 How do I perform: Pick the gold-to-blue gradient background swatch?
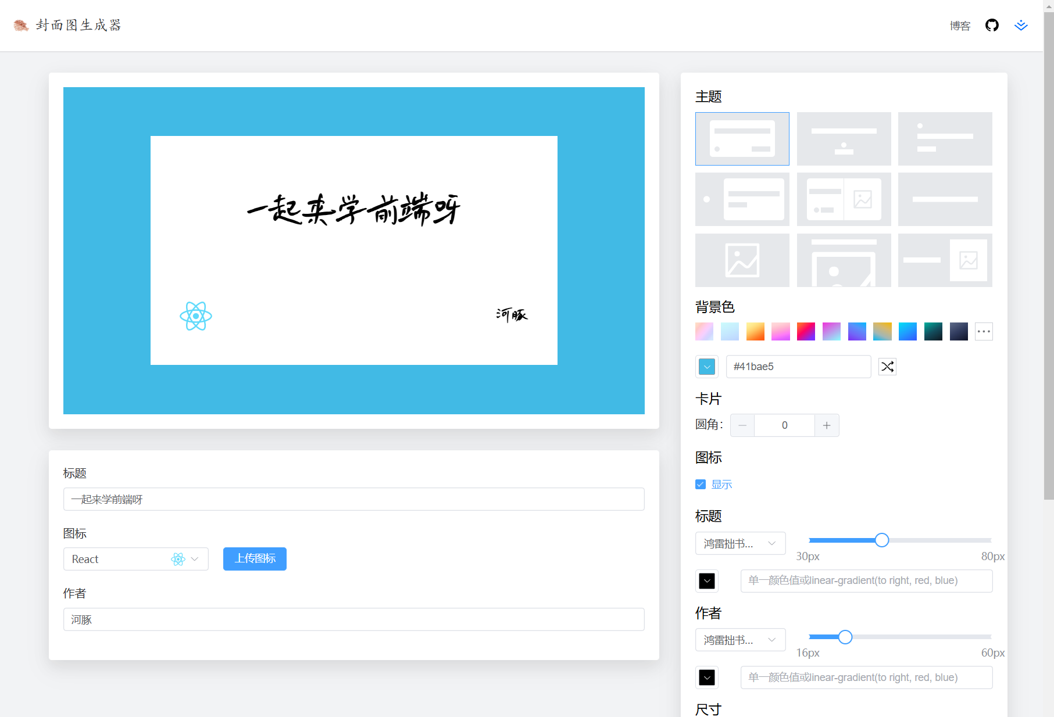pyautogui.click(x=882, y=332)
